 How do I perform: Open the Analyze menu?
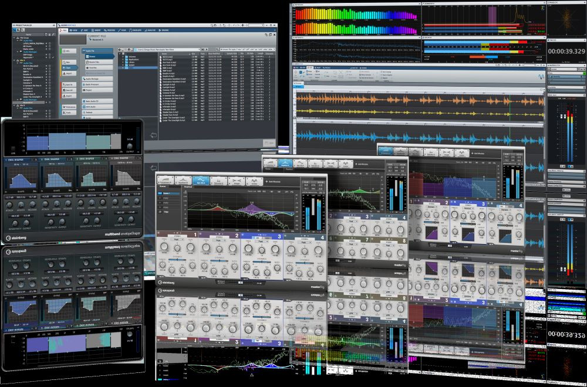[x=151, y=30]
